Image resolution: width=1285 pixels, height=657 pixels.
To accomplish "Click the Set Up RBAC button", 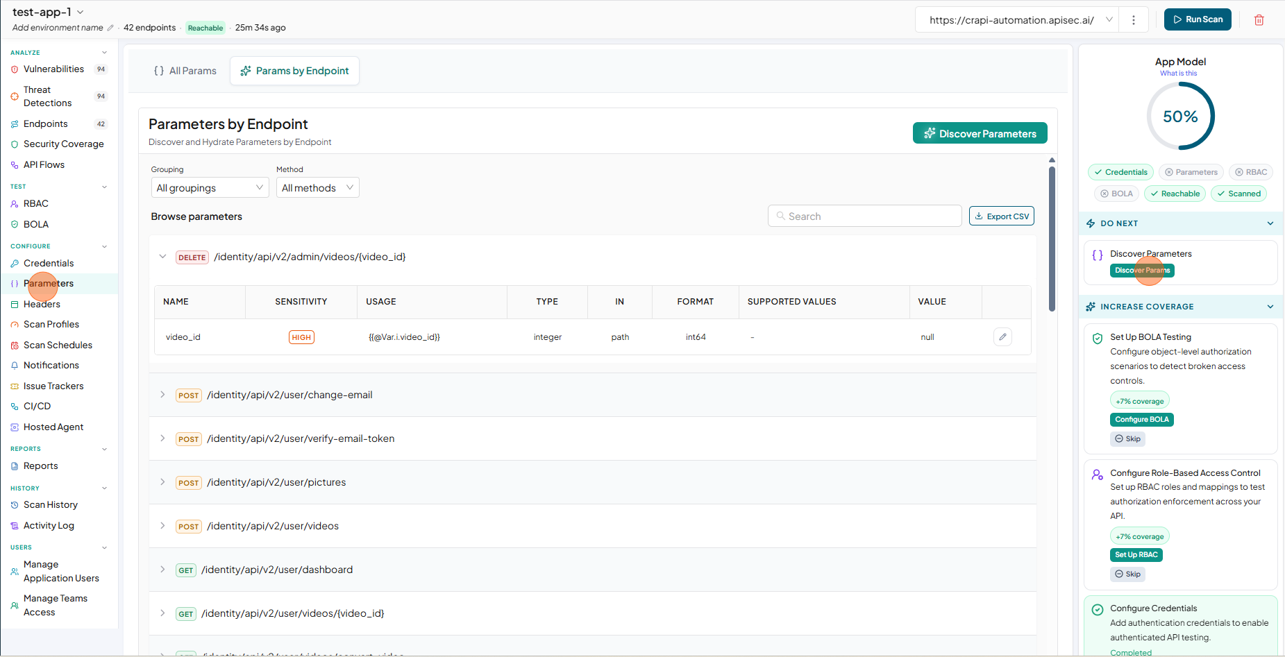I will point(1136,555).
